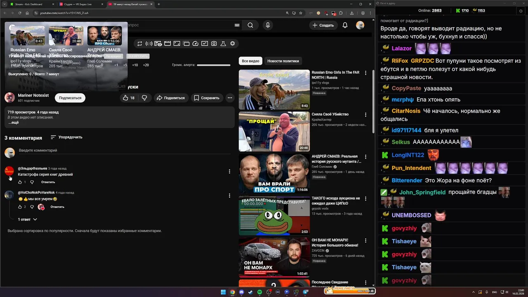
Task: Open the gear settings in player toolbar
Action: click(x=233, y=44)
